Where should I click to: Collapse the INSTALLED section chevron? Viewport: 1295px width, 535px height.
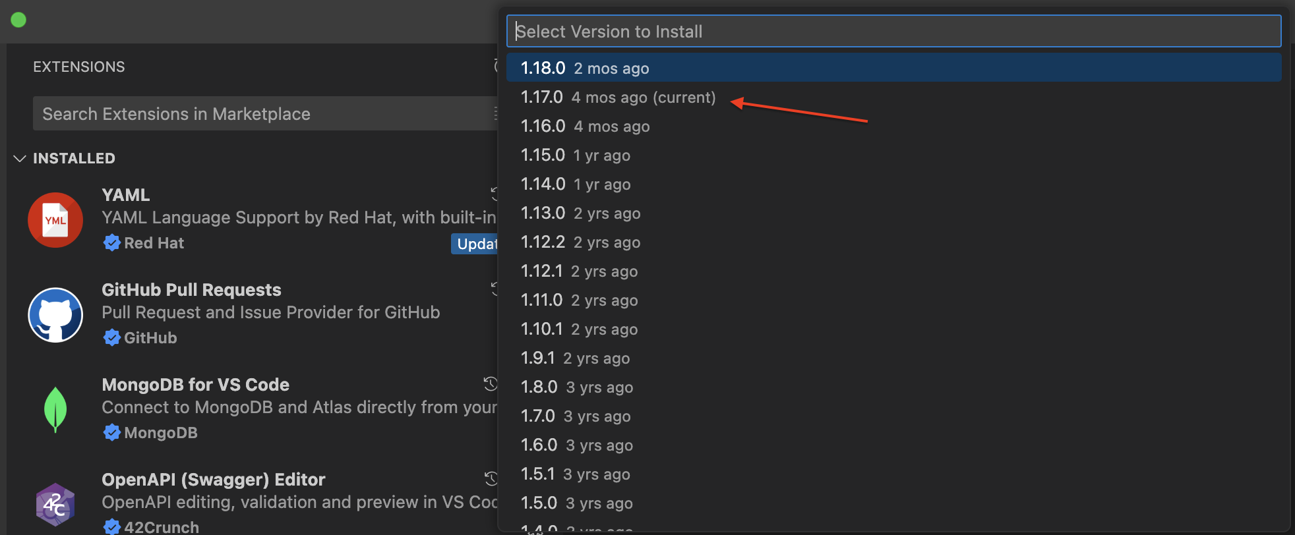pyautogui.click(x=20, y=158)
